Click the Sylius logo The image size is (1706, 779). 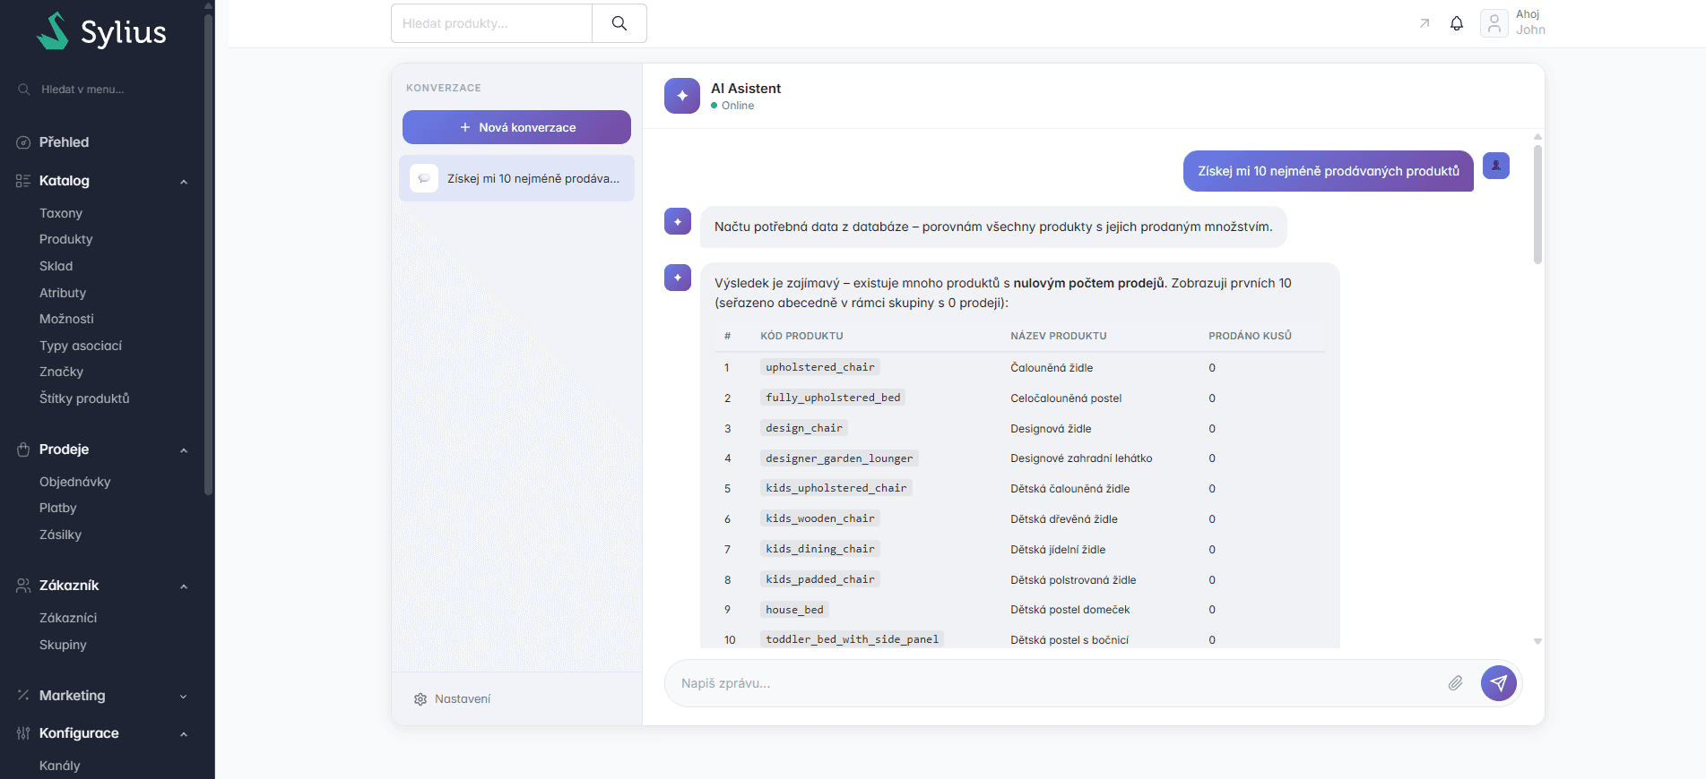point(102,32)
